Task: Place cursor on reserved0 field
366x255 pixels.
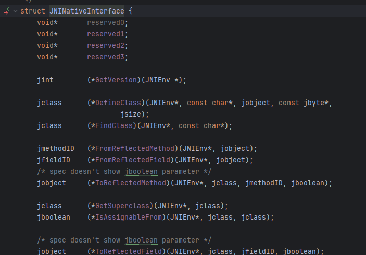Action: [x=107, y=22]
